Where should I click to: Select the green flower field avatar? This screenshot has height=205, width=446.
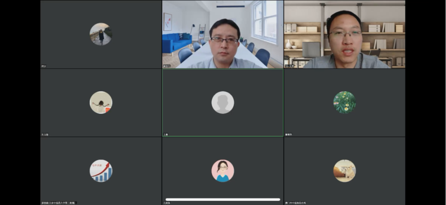[344, 102]
